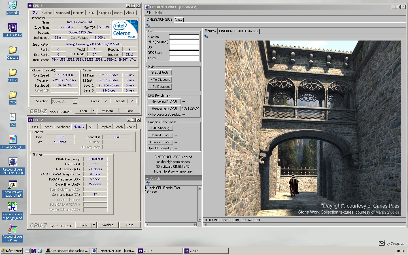Click the Console header square icon
408x255 pixels.
[x=147, y=178]
